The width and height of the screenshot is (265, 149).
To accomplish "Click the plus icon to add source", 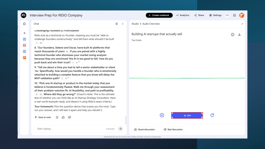I will coord(25,33).
